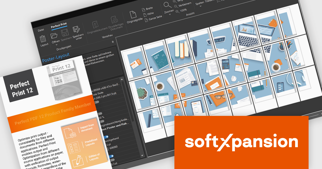
Task: Show the Druckfertiges Dokument preview
Action: point(115,20)
